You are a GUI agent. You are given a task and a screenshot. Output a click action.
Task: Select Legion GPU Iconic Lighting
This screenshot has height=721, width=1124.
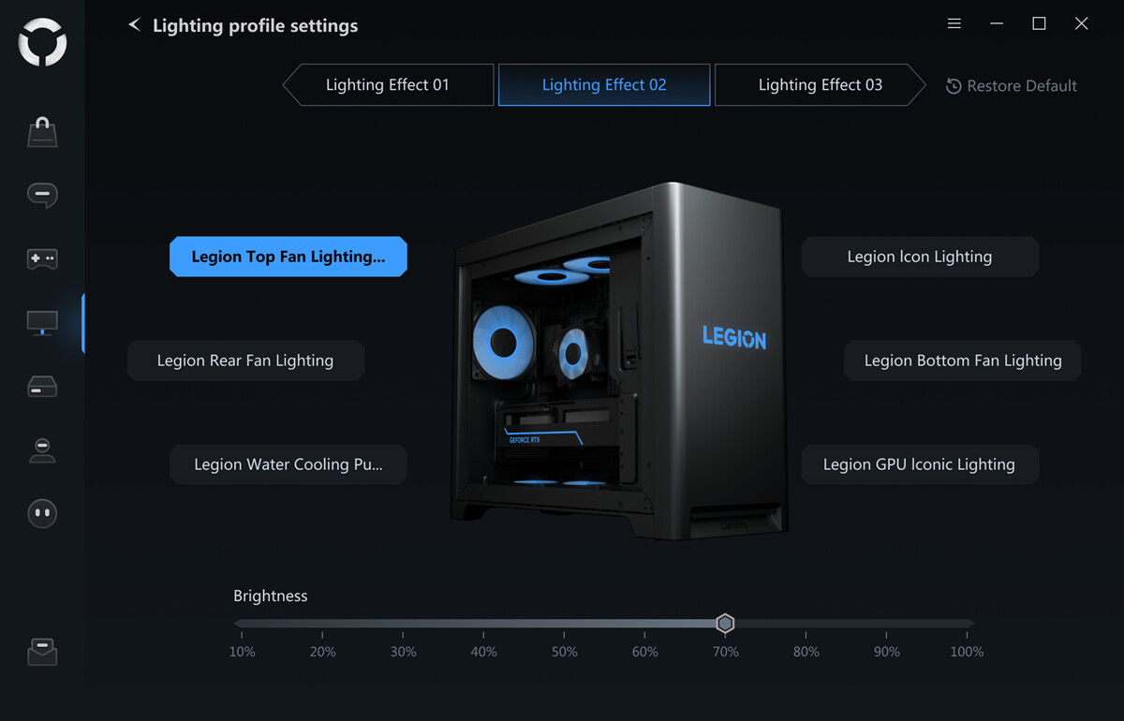pos(920,464)
